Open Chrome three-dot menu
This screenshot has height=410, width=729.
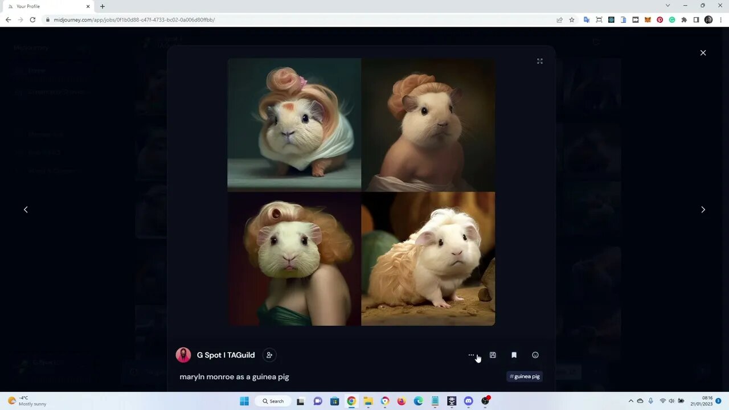[x=721, y=19]
